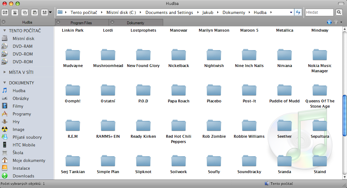The height and width of the screenshot is (188, 347).
Task: Click Tento počítač in the status bar
Action: (281, 184)
